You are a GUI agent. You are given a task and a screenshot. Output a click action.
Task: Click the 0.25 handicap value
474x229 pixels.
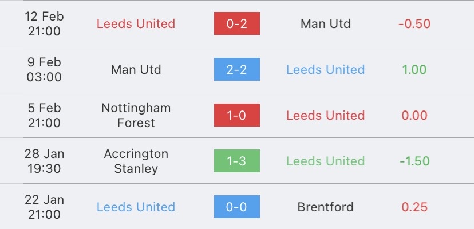tap(414, 207)
